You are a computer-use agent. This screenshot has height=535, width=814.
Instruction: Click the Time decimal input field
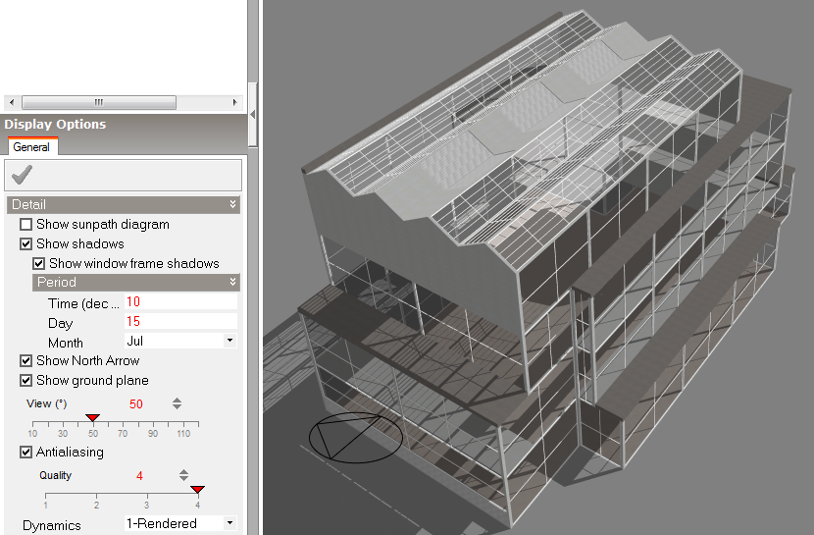tap(180, 302)
